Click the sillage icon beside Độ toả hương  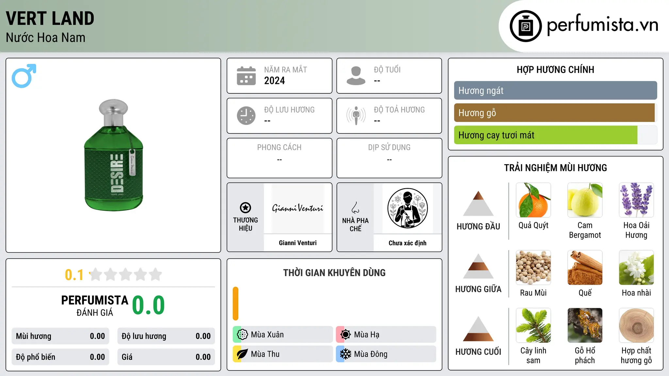click(x=356, y=116)
